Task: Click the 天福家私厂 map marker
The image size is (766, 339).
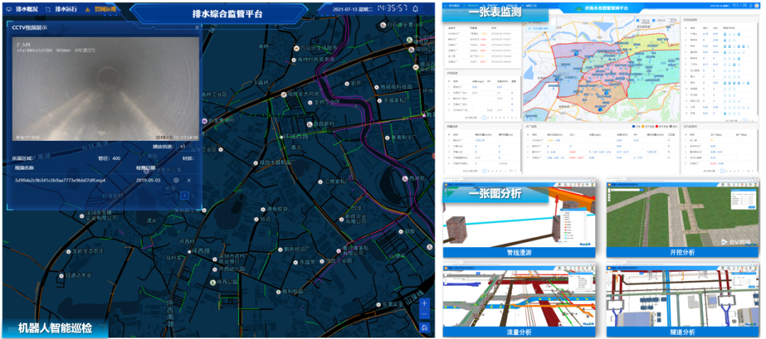Action: tap(378, 100)
